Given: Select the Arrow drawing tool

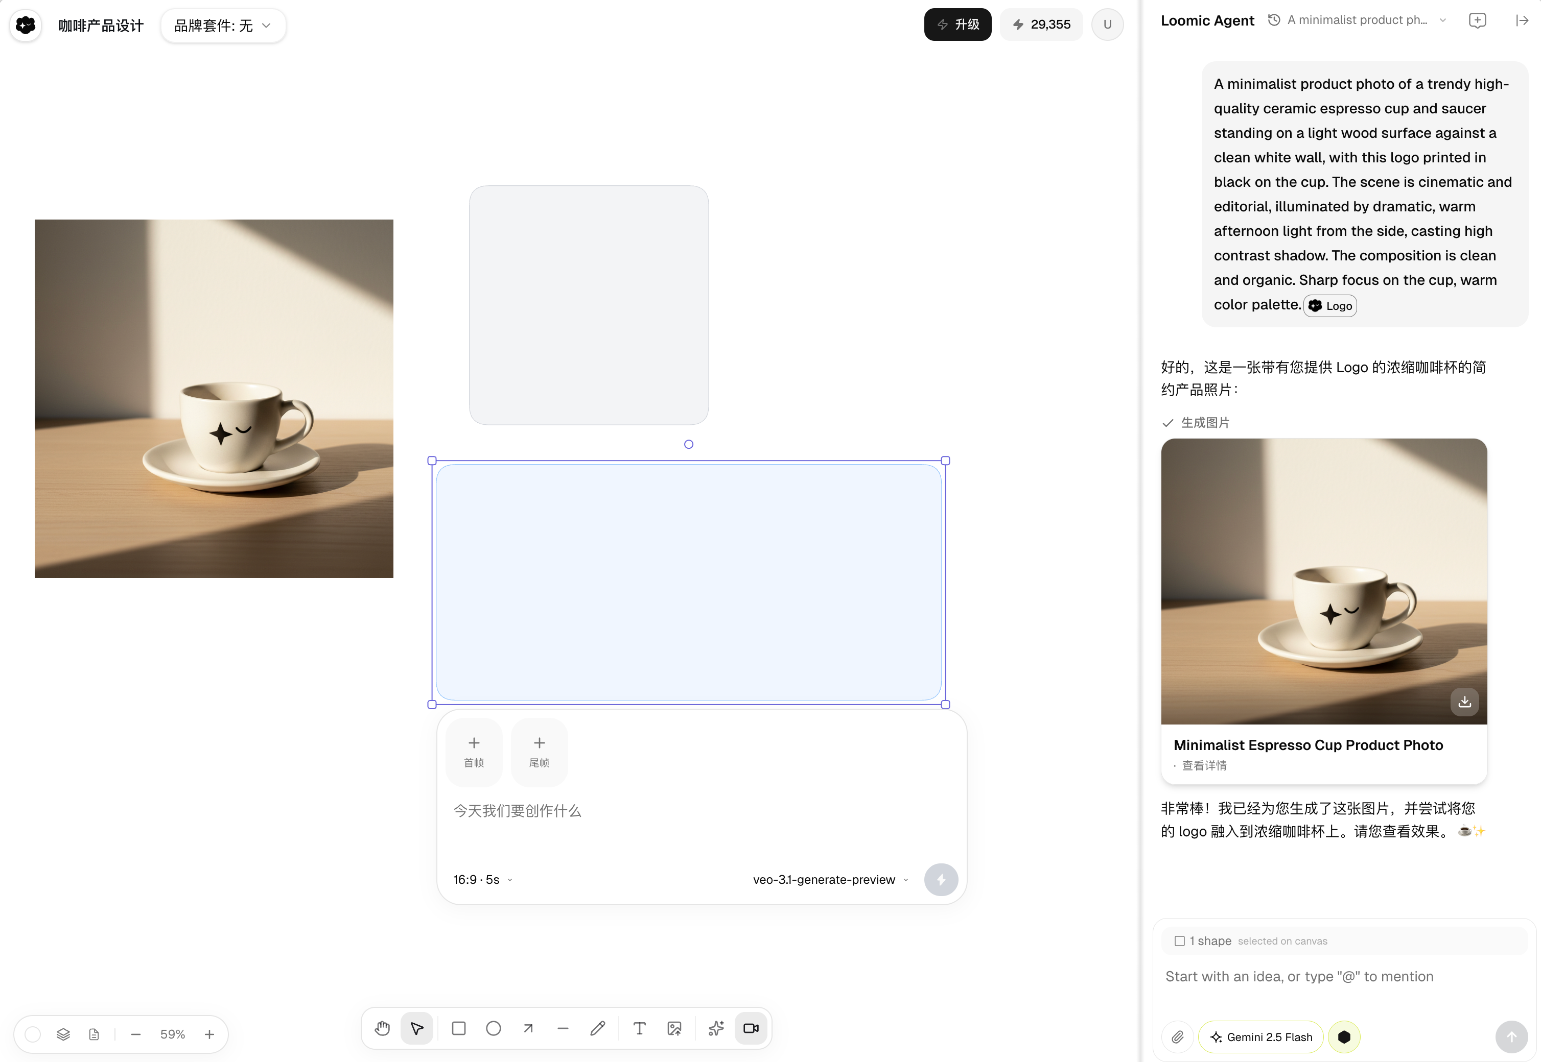Looking at the screenshot, I should click(x=528, y=1029).
